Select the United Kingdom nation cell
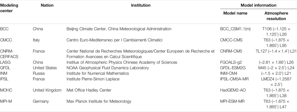 pos(47,90)
